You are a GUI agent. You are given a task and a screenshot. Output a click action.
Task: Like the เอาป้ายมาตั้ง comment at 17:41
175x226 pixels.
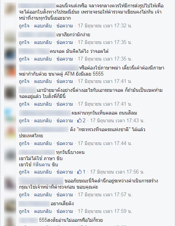tap(24, 104)
